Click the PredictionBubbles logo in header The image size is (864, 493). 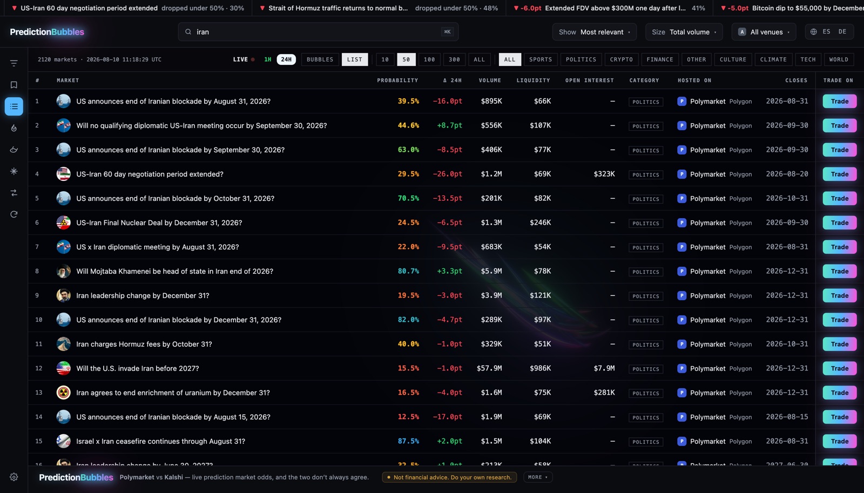click(47, 32)
